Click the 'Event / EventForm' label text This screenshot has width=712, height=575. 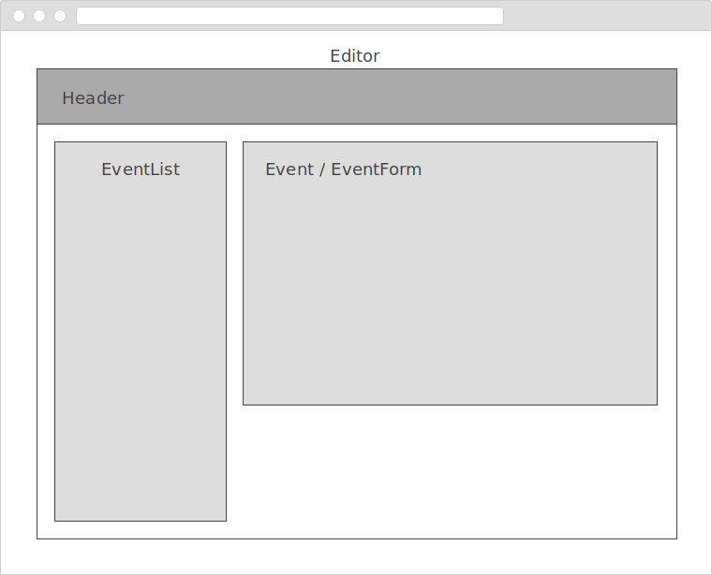[x=343, y=170]
